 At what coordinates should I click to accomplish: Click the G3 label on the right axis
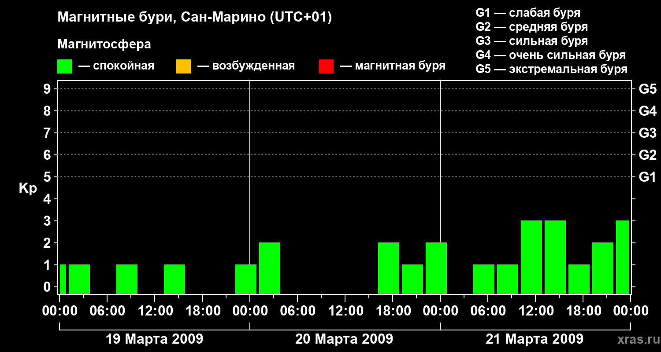point(647,133)
